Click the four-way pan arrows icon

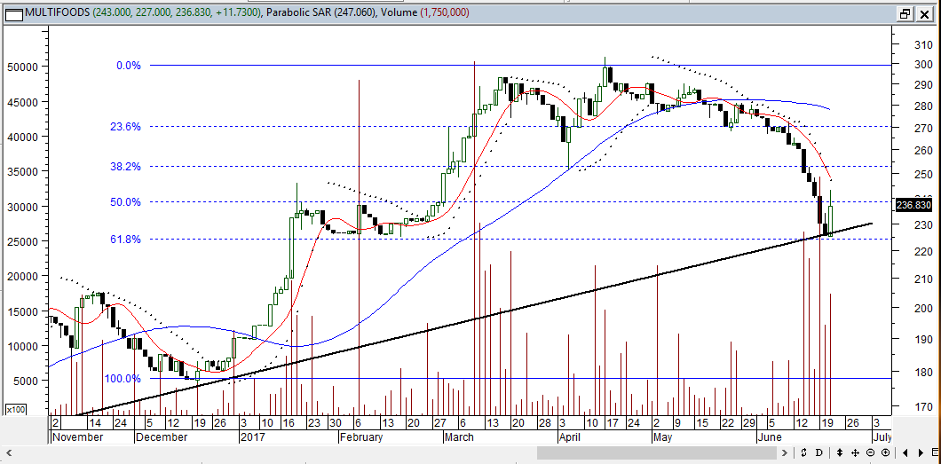tap(855, 452)
